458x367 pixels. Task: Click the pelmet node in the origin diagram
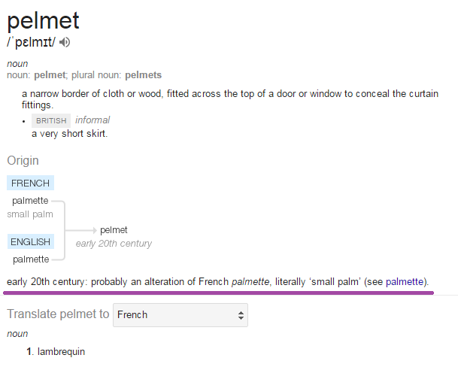[114, 230]
